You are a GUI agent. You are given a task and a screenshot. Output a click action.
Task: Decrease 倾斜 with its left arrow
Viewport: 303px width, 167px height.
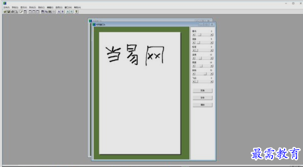[194, 74]
